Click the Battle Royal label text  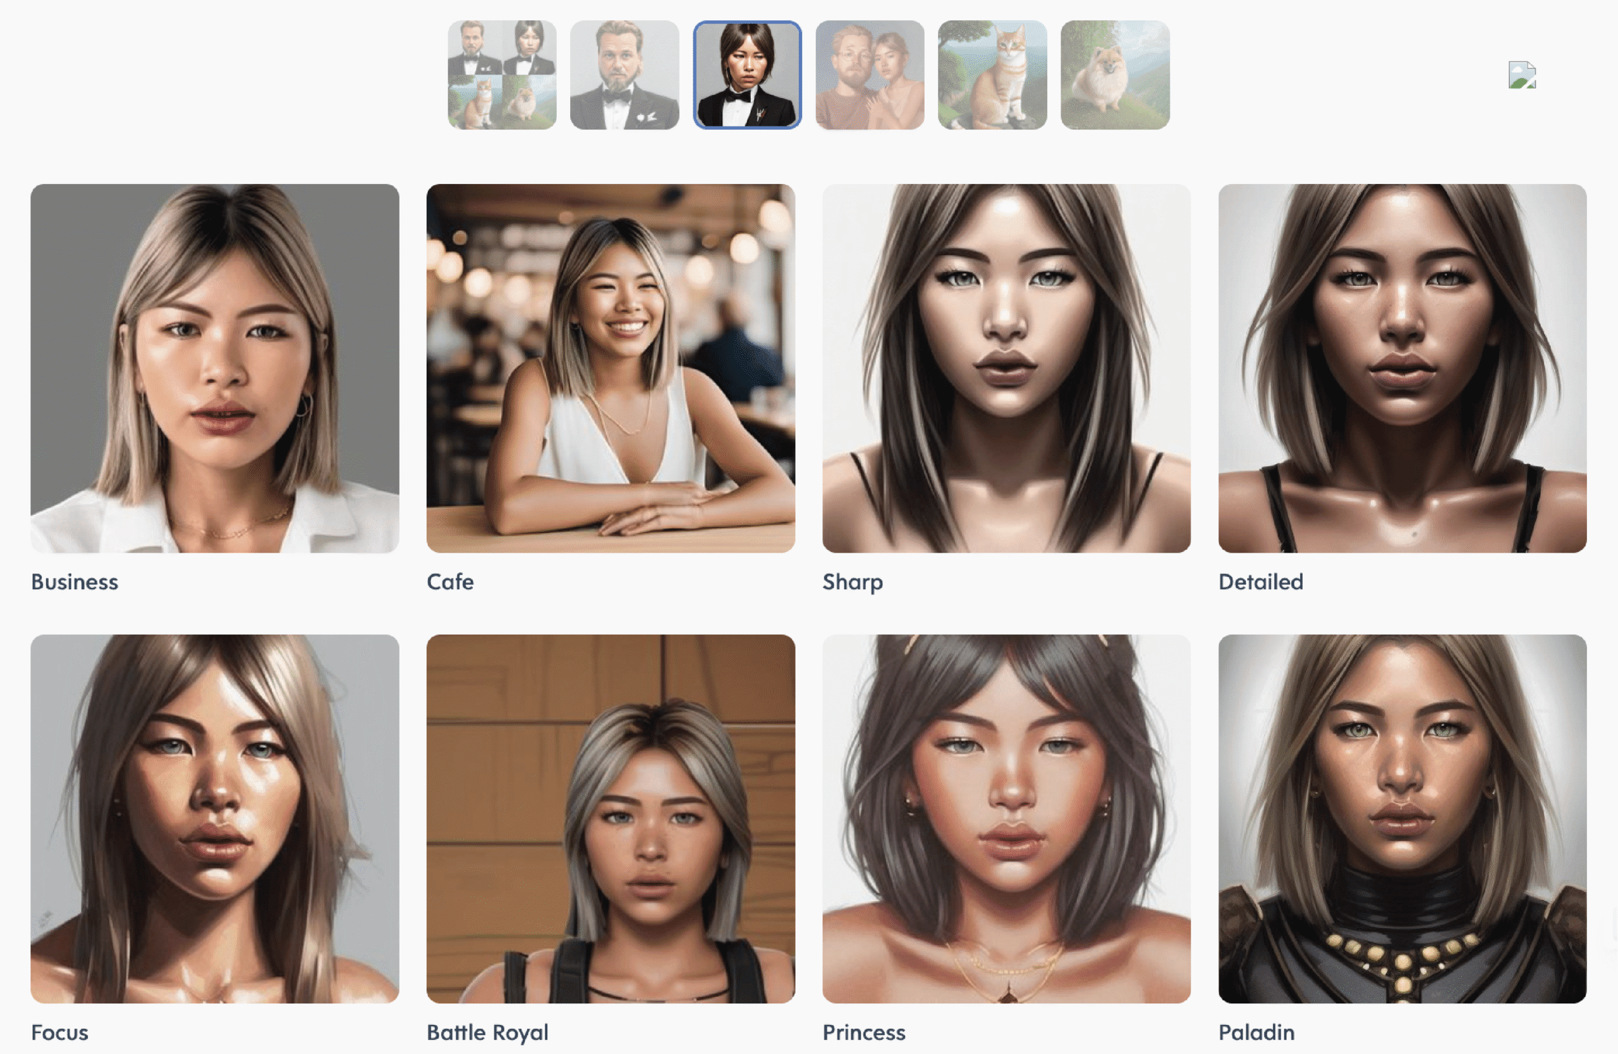pyautogui.click(x=487, y=1033)
